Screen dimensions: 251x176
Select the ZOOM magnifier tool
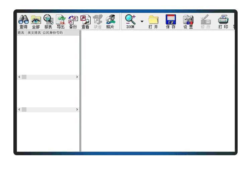coord(130,22)
